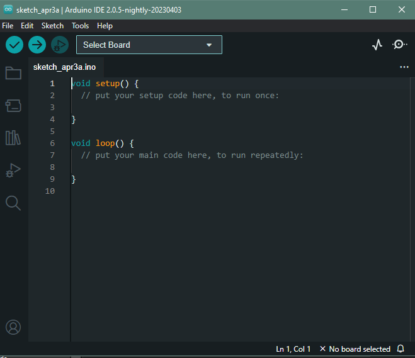This screenshot has width=415, height=358.
Task: Click the setup code comment on line 2
Action: (x=180, y=96)
